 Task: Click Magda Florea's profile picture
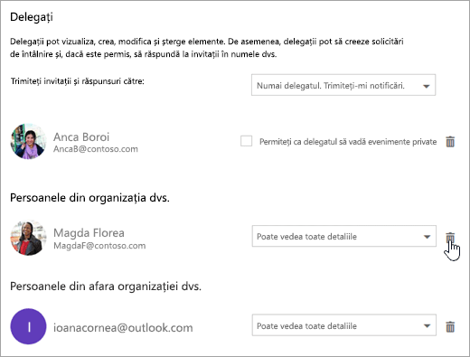28,238
